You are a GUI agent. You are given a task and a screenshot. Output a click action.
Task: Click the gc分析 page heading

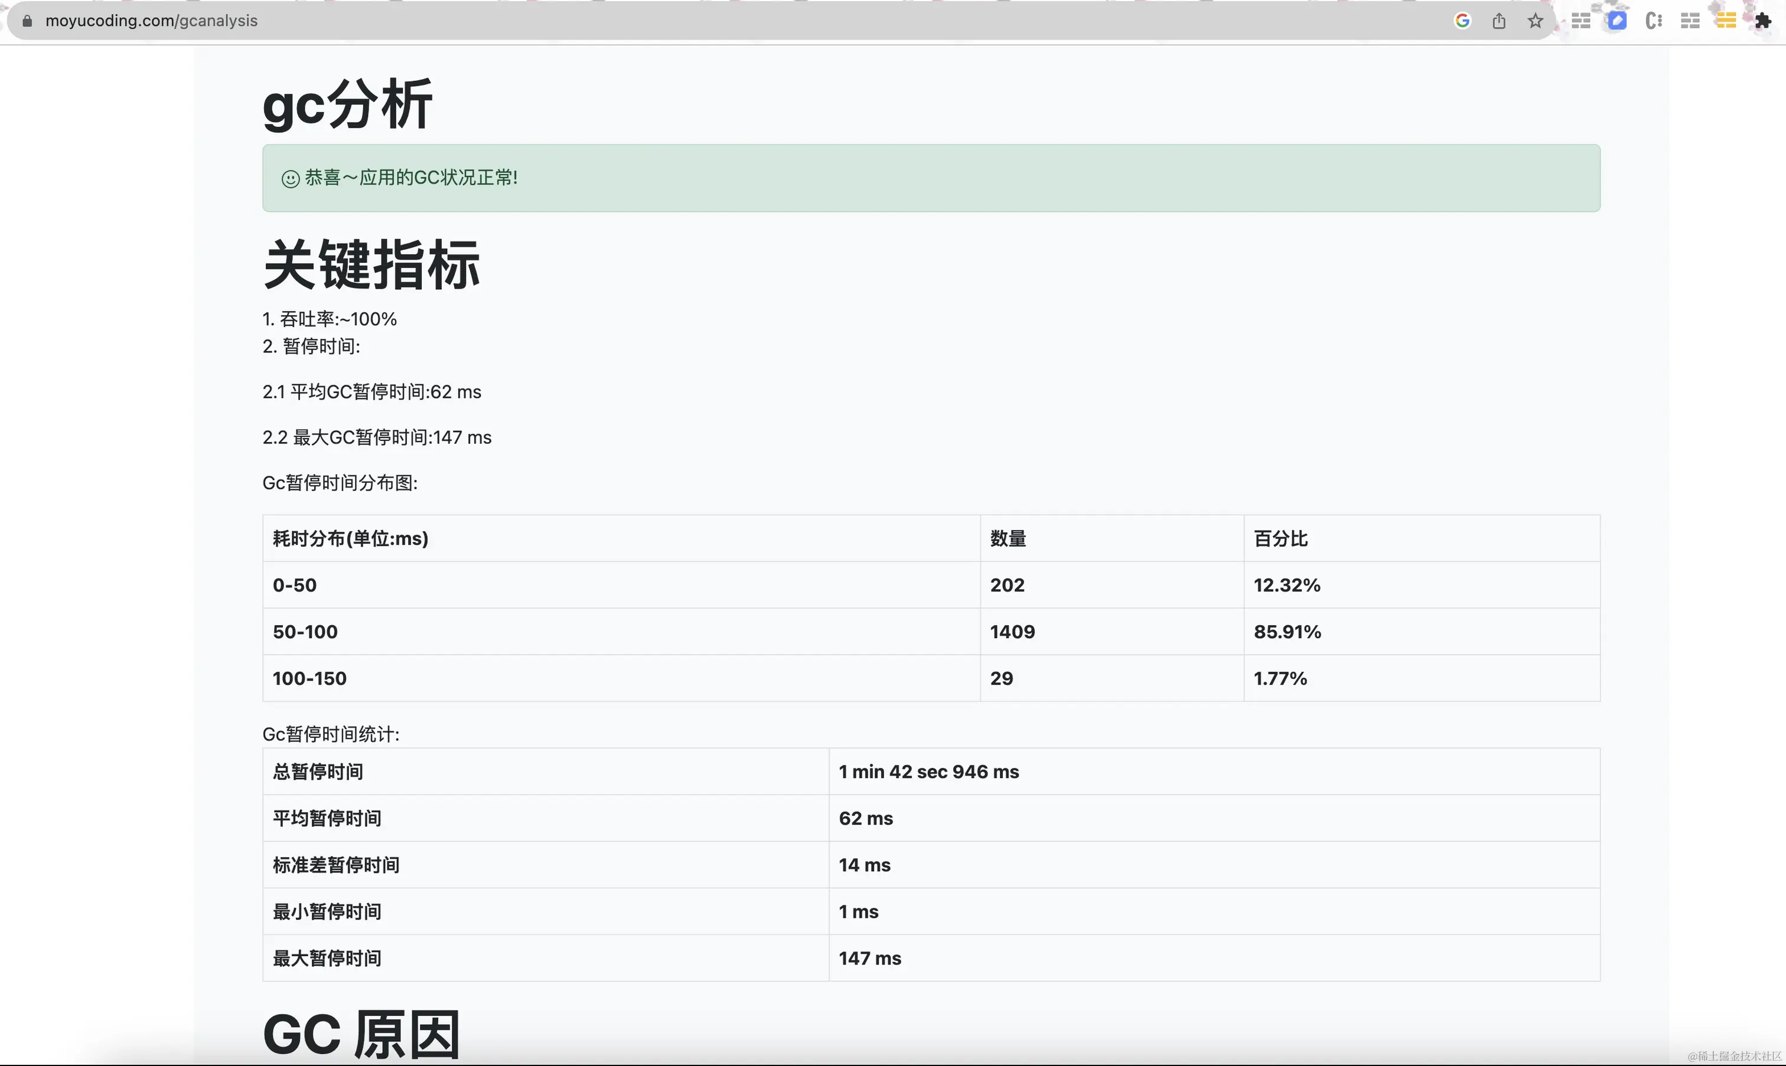347,105
